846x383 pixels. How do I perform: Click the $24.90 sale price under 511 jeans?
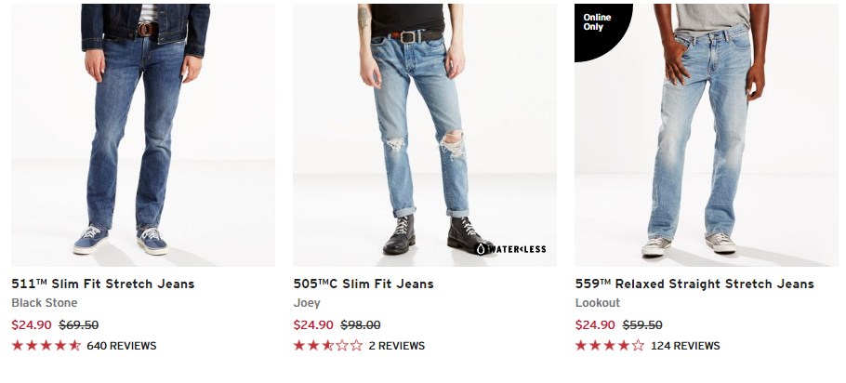pyautogui.click(x=32, y=324)
